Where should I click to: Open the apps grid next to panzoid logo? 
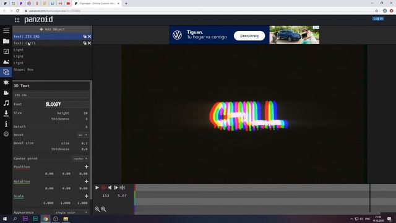click(17, 20)
